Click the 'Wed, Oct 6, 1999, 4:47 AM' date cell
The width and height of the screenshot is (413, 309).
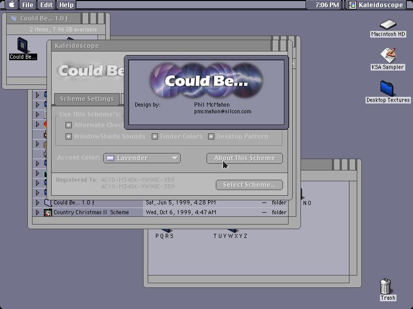coord(181,212)
